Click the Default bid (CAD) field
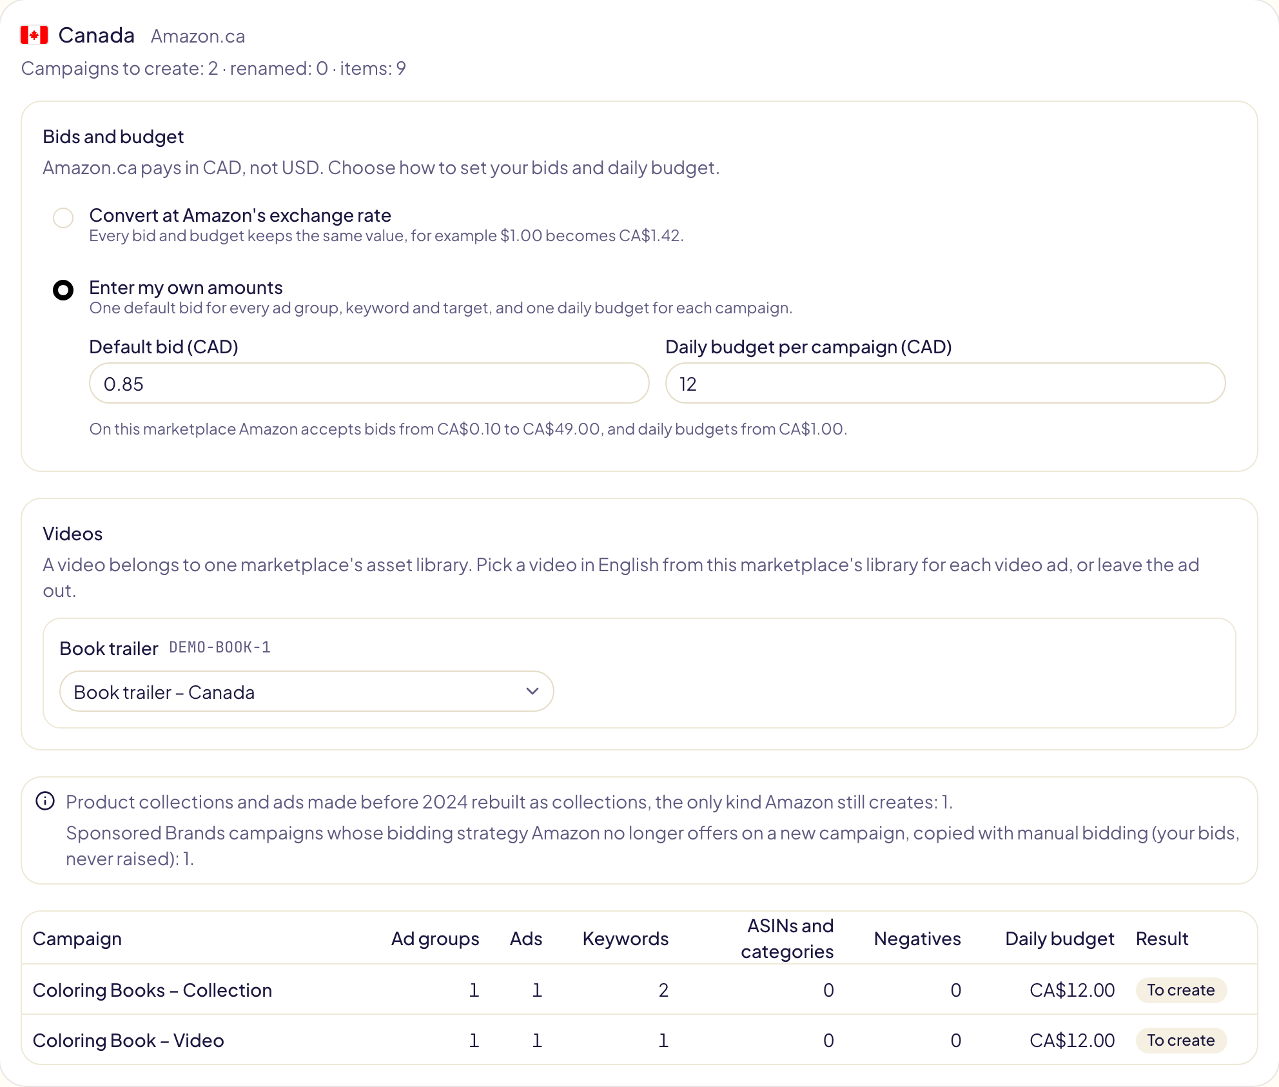This screenshot has height=1087, width=1279. coord(369,384)
